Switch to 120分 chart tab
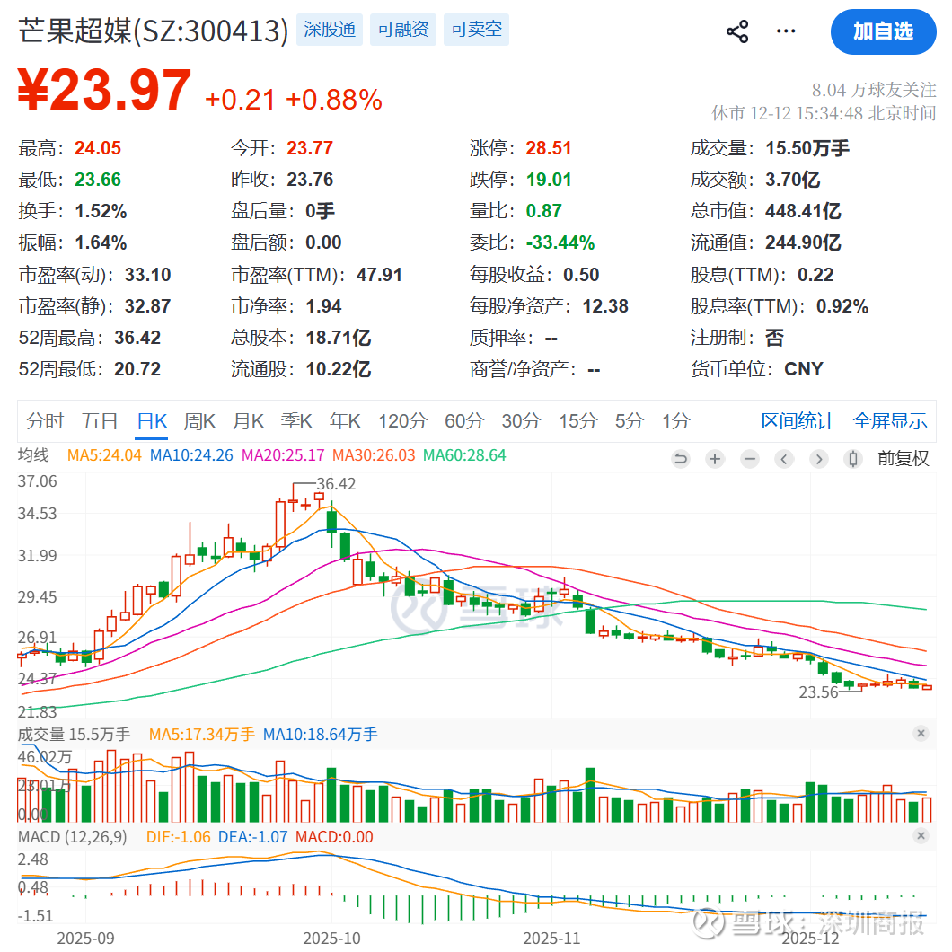The height and width of the screenshot is (952, 952). [402, 420]
